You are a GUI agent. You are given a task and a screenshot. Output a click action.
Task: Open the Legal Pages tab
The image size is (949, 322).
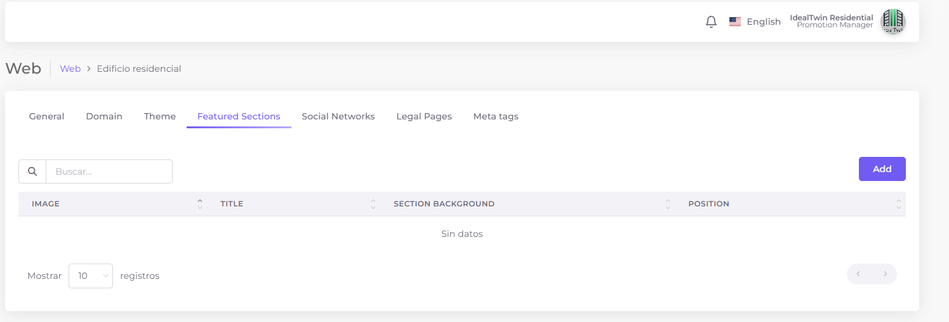point(424,116)
